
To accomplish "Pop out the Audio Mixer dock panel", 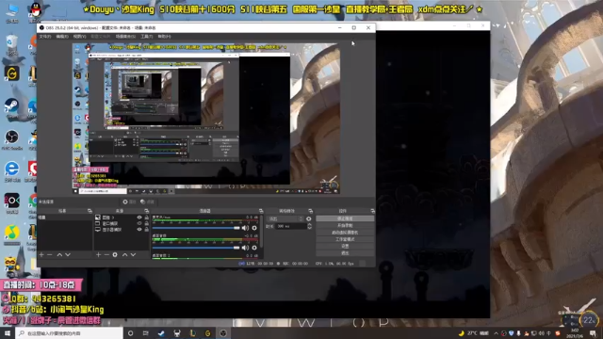I will (261, 211).
